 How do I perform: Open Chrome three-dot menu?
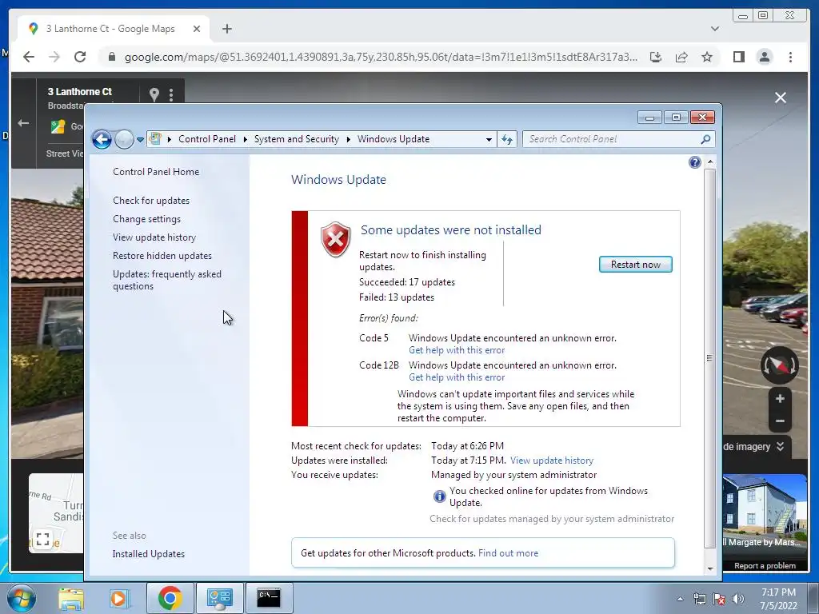click(790, 57)
